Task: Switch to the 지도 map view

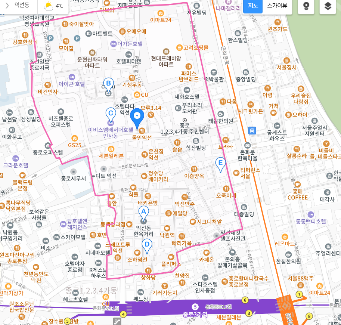Action: 252,6
